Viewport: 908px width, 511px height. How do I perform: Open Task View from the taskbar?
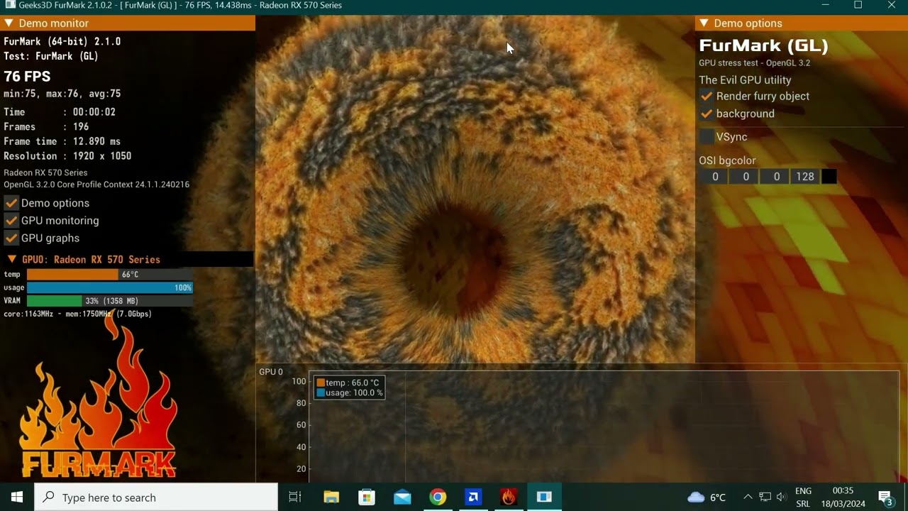tap(295, 498)
